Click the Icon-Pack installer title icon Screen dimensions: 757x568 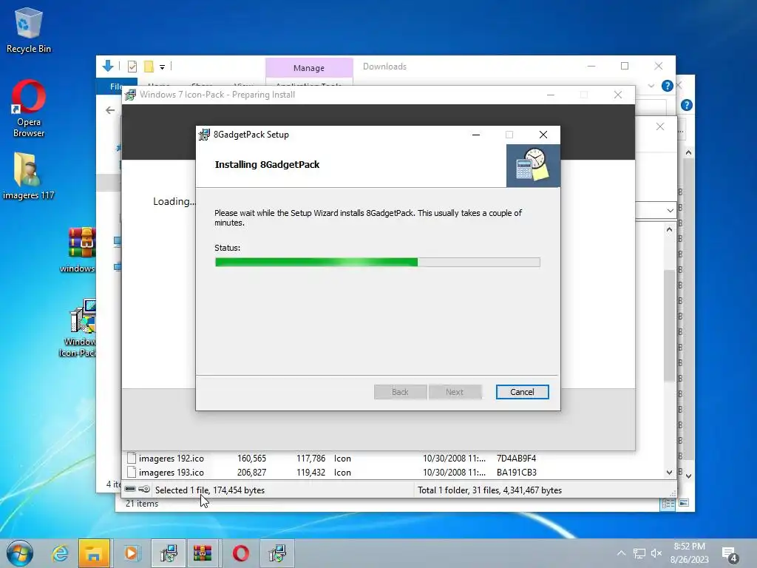[130, 95]
